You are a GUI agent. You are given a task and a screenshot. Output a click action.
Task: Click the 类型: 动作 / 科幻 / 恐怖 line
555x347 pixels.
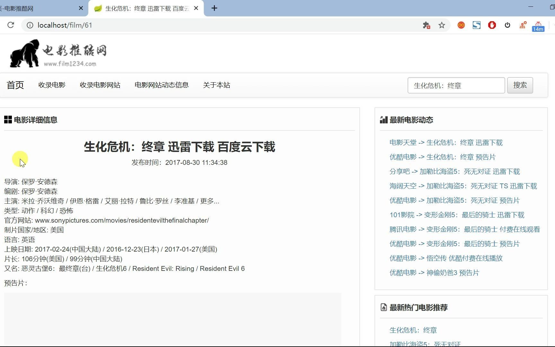[39, 211]
